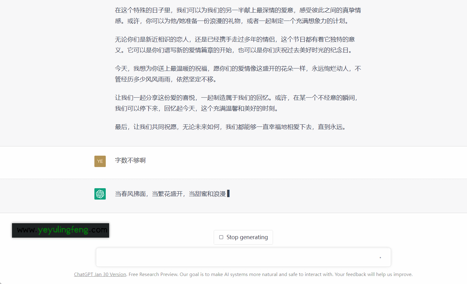
Task: Click the paragraph starting 在这个特殊的日子里
Action: click(238, 16)
